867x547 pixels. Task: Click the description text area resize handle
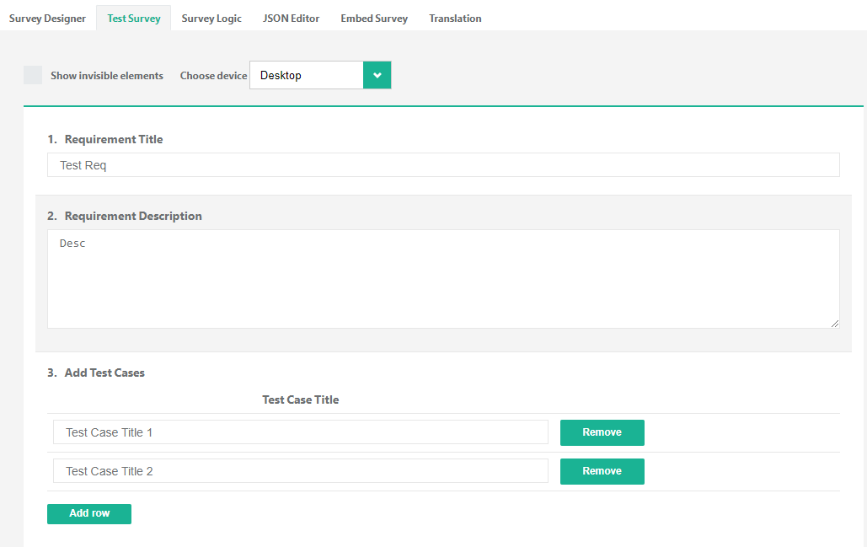click(x=834, y=323)
